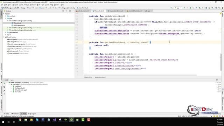Open Android Studio taskbar icon
This screenshot has height=126, width=224.
[x=71, y=120]
